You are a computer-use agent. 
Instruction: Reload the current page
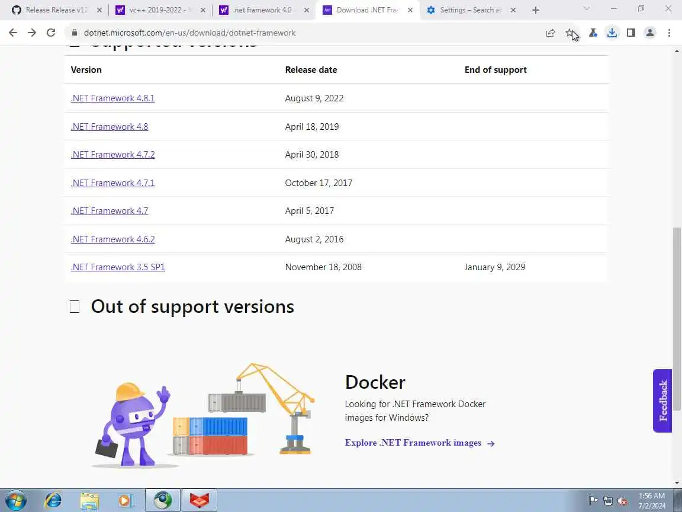(x=51, y=33)
